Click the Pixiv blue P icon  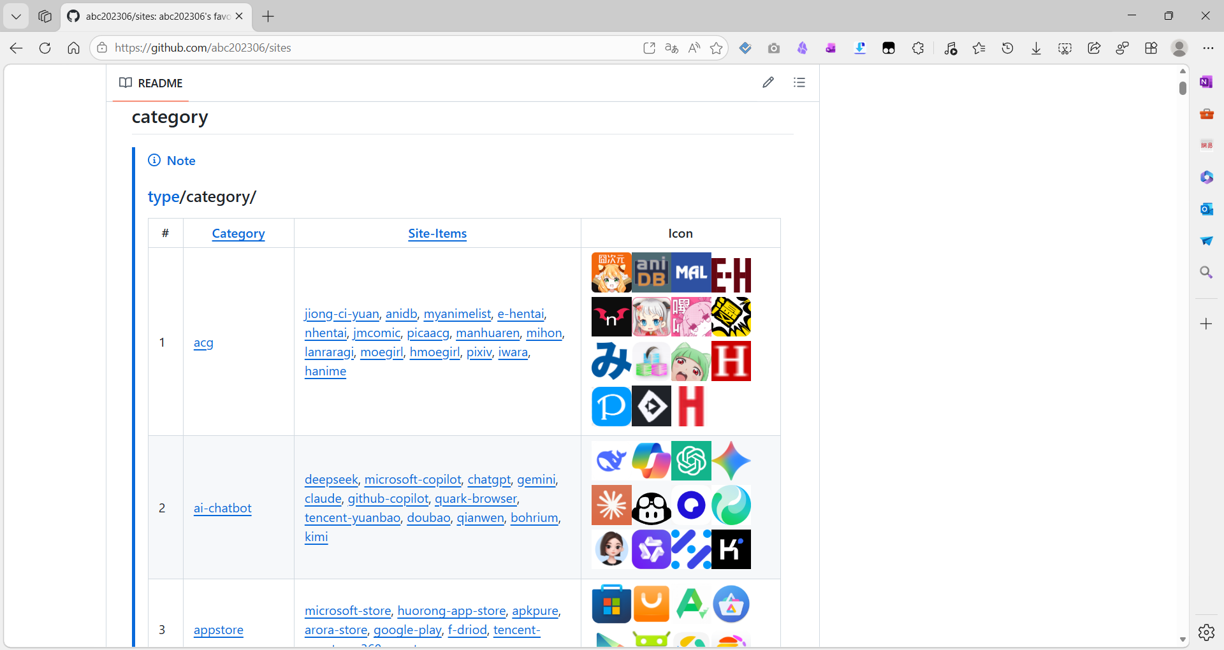611,406
